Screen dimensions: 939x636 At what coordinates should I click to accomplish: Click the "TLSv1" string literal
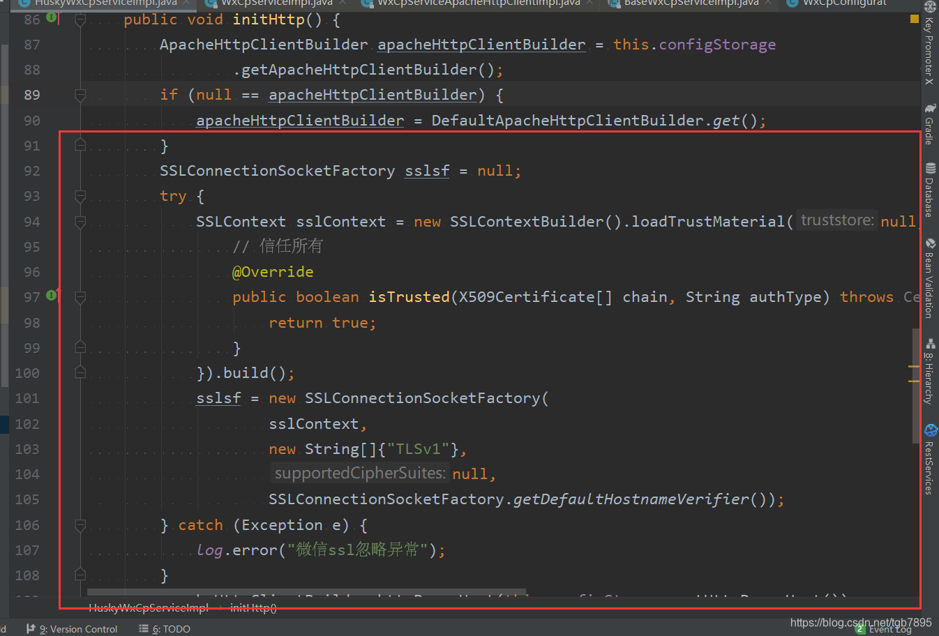[419, 449]
